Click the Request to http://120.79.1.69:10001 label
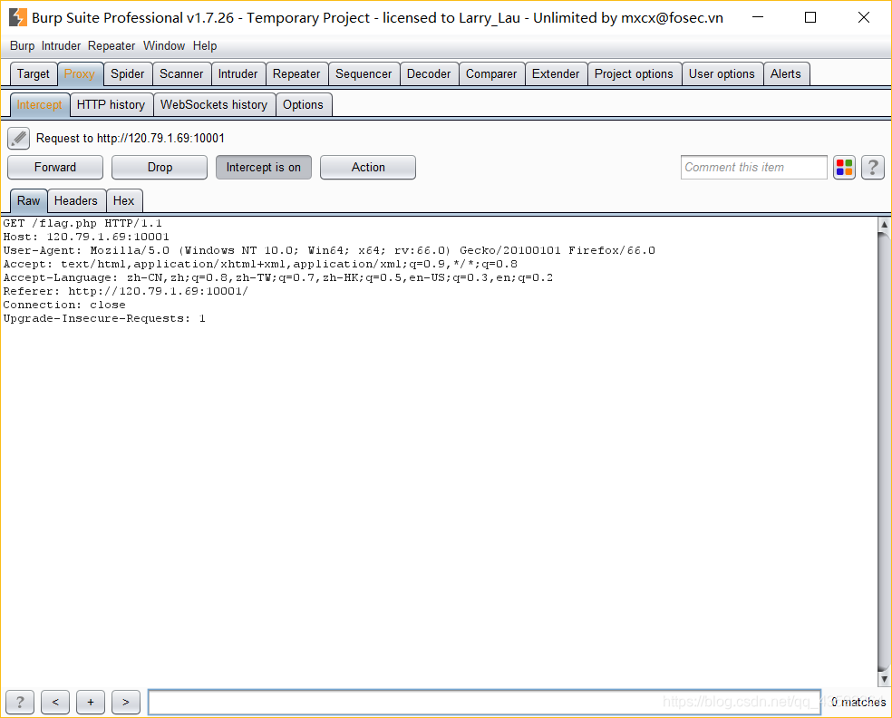Viewport: 892px width, 718px height. pos(131,139)
